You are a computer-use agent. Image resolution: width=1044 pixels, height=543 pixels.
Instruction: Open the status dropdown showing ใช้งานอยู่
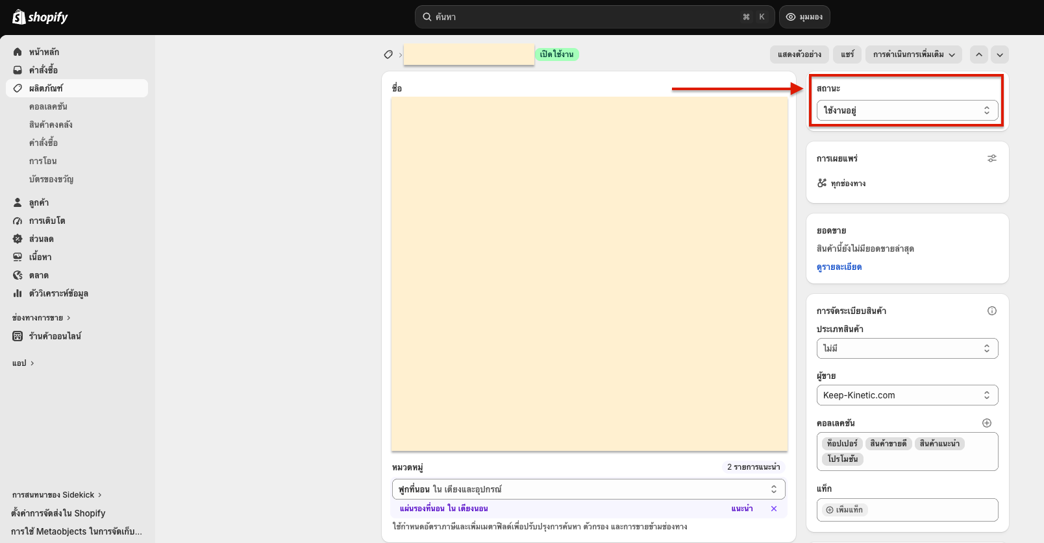[x=907, y=110]
